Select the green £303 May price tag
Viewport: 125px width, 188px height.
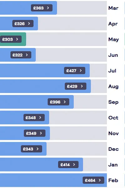coord(11,39)
